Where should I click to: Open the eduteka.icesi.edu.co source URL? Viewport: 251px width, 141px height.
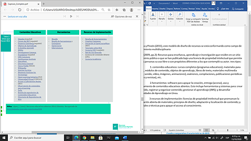coord(24,109)
